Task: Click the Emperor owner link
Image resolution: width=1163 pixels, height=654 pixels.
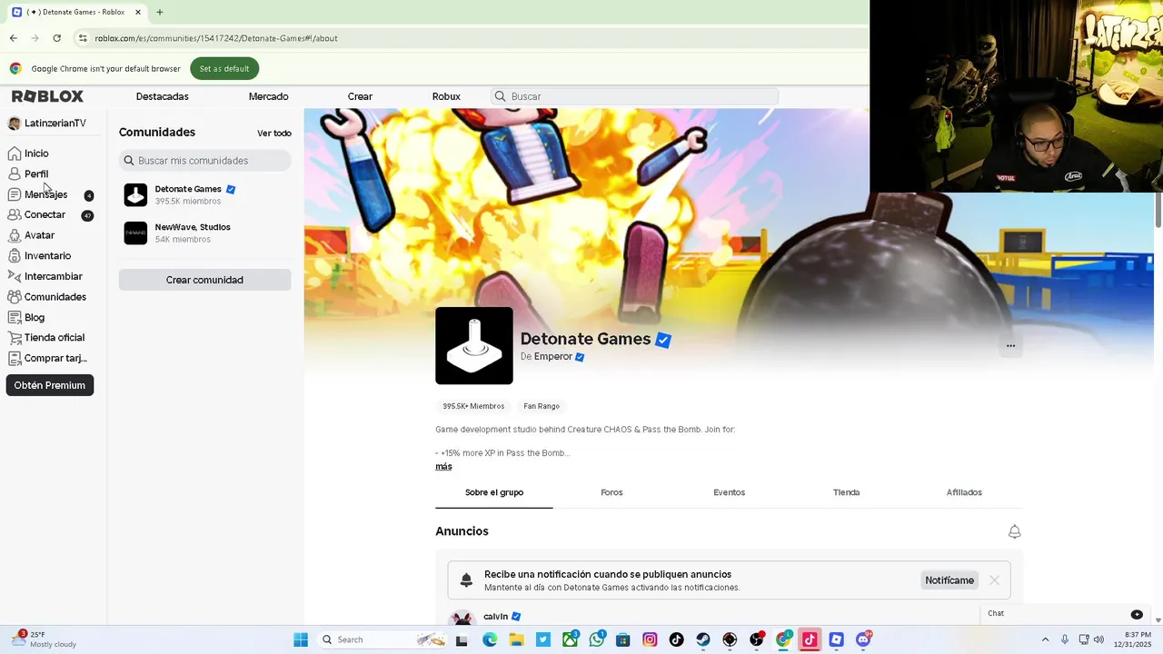Action: pyautogui.click(x=553, y=357)
